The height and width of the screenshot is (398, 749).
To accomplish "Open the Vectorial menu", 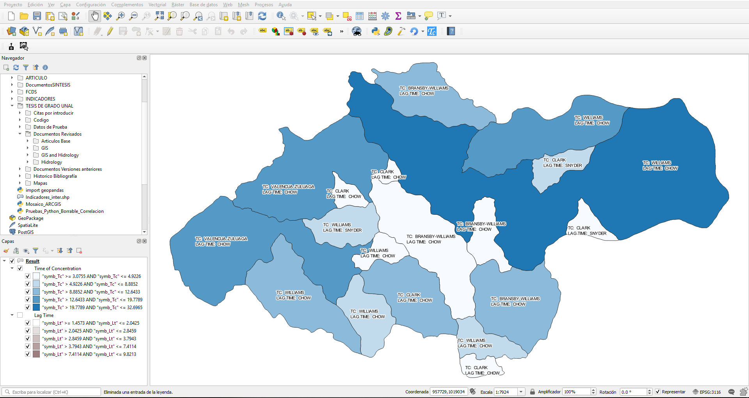I will pyautogui.click(x=157, y=5).
